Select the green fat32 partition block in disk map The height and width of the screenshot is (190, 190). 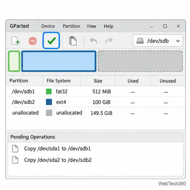point(14,61)
